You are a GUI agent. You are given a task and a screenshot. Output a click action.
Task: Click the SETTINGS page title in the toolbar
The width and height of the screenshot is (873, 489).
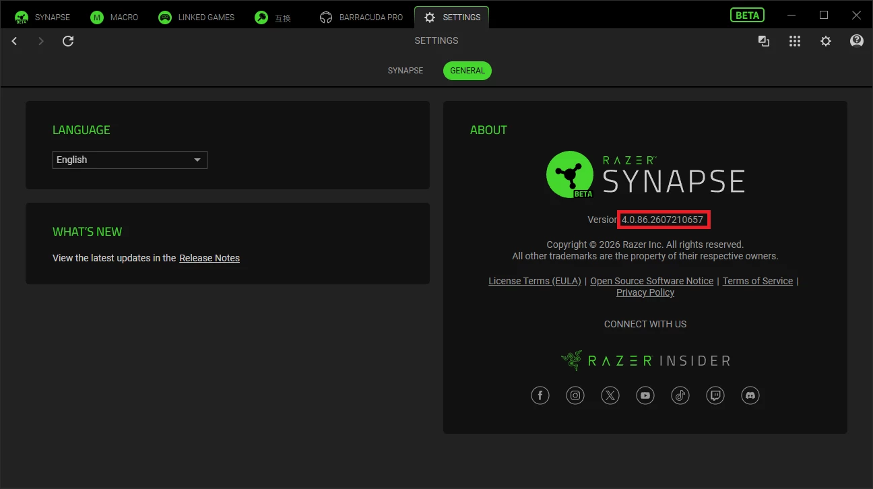coord(437,40)
